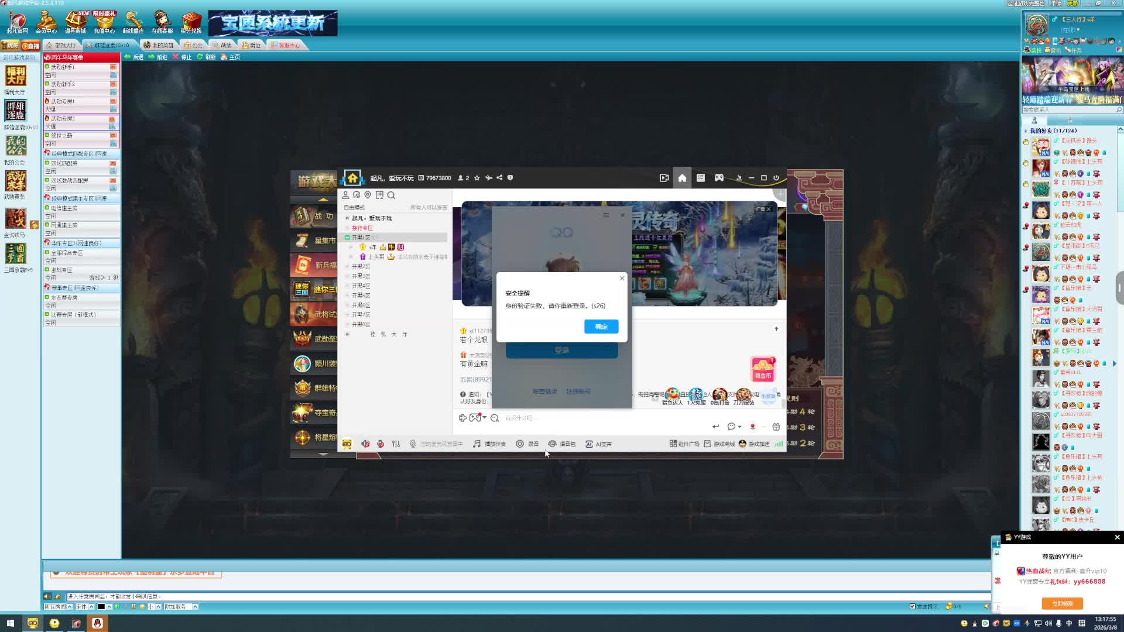Click the 录音 record icon

[x=520, y=444]
